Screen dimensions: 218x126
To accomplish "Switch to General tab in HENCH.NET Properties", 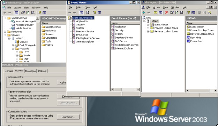I will click(x=9, y=71).
